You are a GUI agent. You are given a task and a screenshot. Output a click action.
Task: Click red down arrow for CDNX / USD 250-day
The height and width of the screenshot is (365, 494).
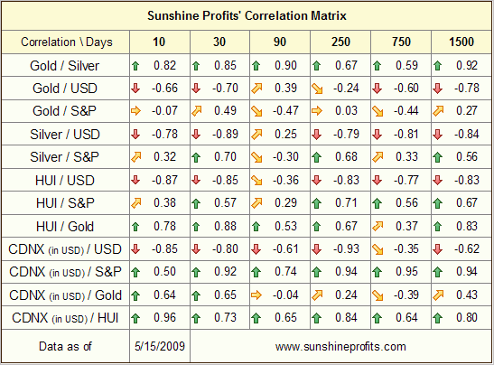[317, 249]
